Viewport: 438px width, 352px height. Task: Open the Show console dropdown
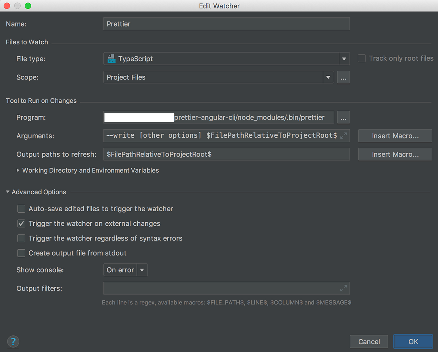click(x=142, y=269)
